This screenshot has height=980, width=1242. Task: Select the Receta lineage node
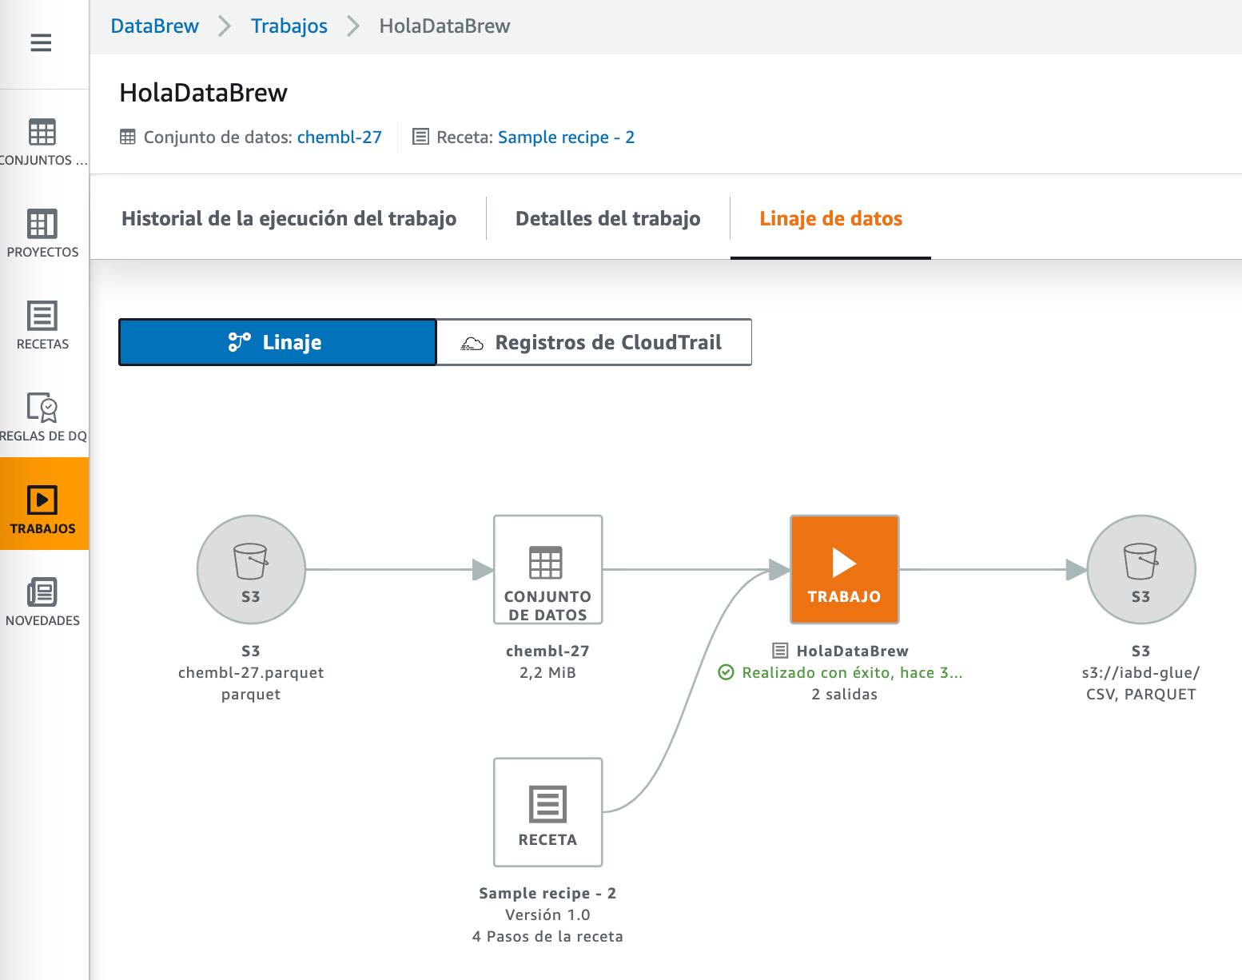(547, 812)
